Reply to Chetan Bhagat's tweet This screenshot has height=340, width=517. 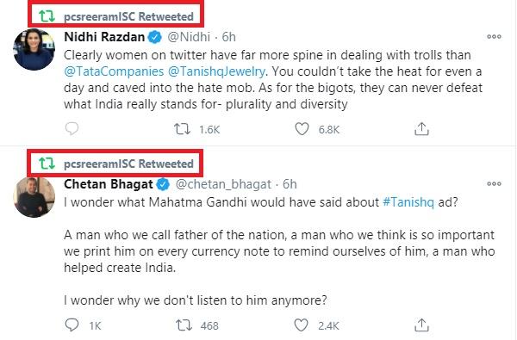72,325
